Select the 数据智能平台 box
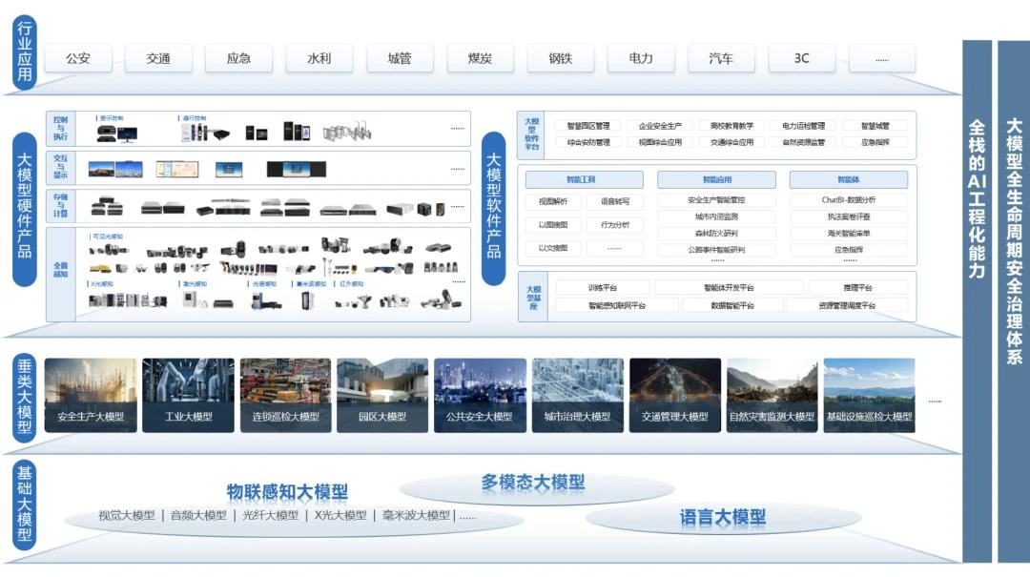 coord(732,305)
